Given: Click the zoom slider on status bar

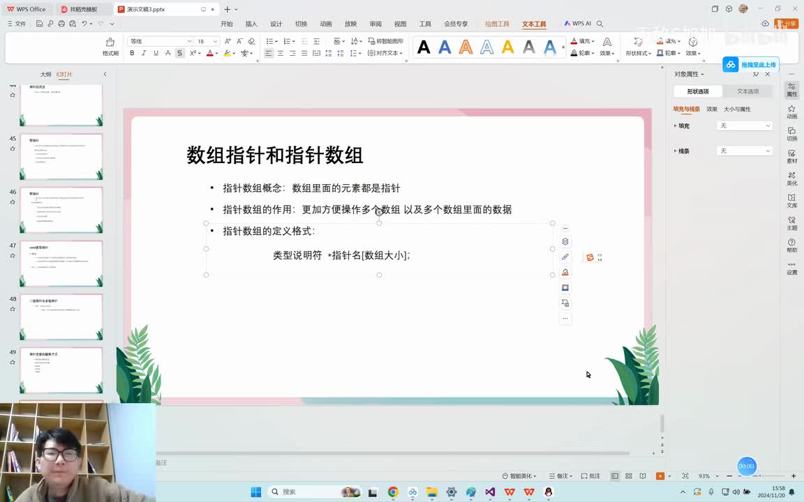Looking at the screenshot, I should [761, 476].
